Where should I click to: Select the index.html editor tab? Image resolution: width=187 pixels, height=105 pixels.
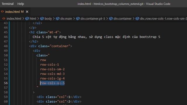pyautogui.click(x=15, y=12)
